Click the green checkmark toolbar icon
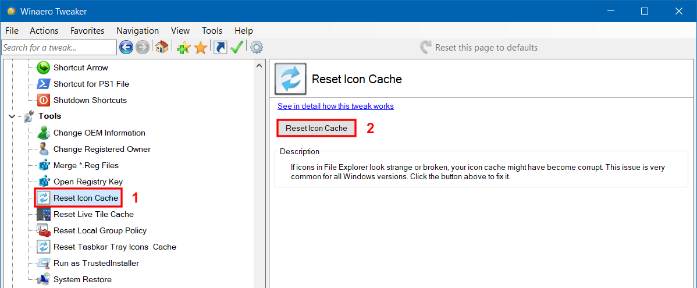The height and width of the screenshot is (288, 697). point(237,47)
